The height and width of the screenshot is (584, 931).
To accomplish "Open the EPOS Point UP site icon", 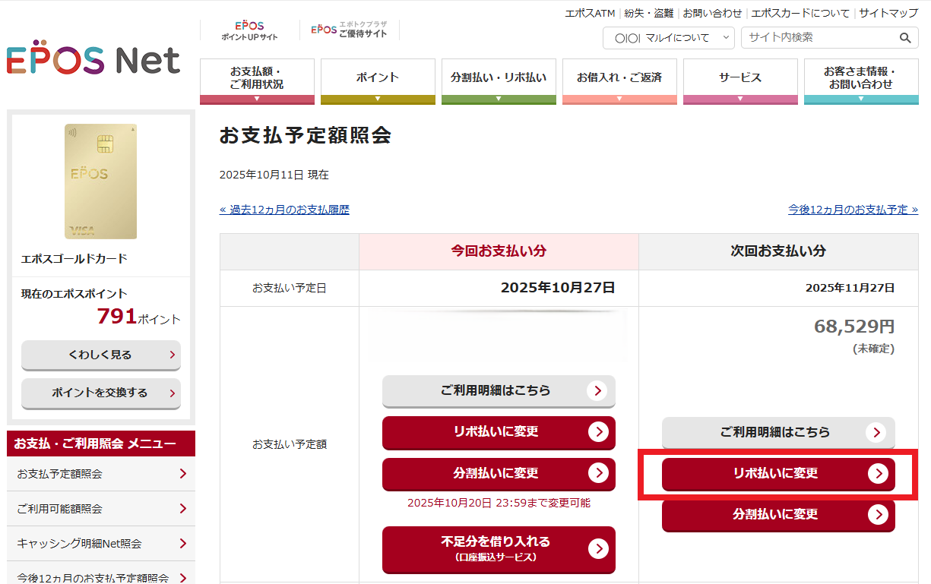I will click(x=249, y=30).
